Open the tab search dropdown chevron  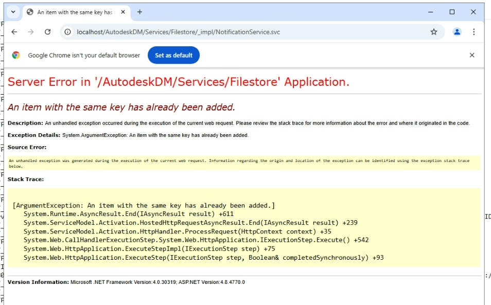[13, 11]
